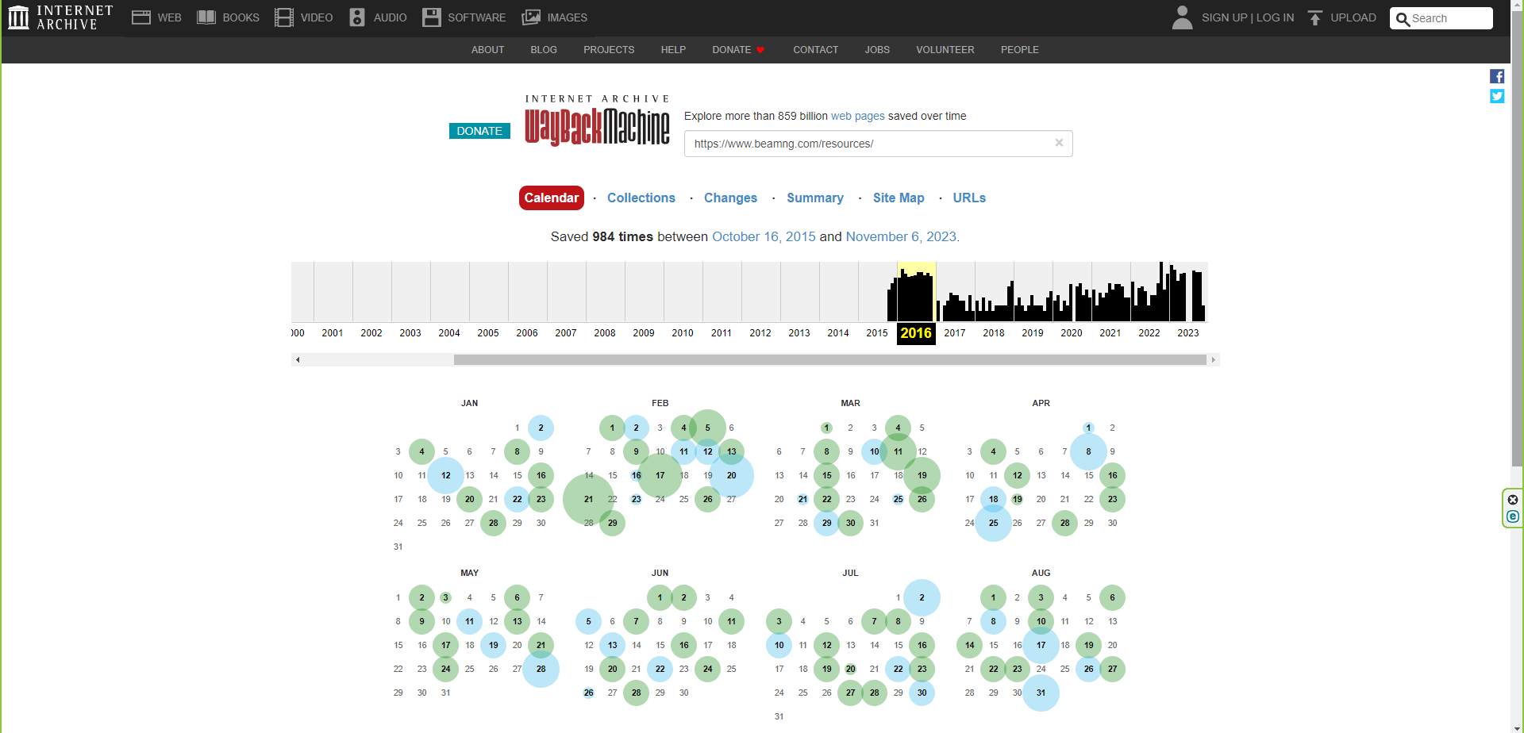Viewport: 1524px width, 733px height.
Task: Click the UPLOAD link
Action: (1353, 17)
